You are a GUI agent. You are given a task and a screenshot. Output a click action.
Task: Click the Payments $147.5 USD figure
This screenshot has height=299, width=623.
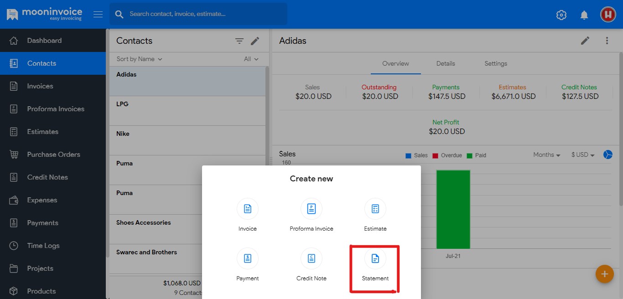pos(446,97)
